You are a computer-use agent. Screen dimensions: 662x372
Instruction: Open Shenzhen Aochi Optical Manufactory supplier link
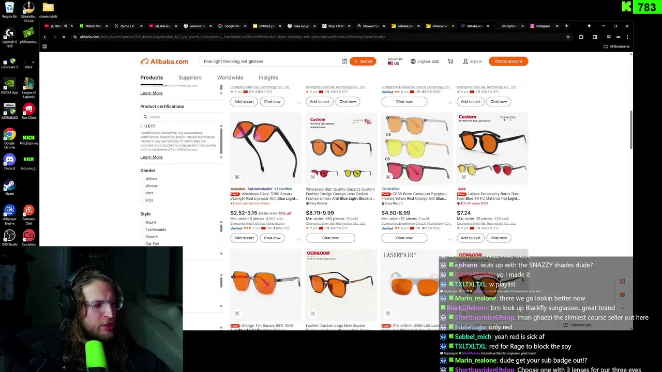pyautogui.click(x=258, y=224)
